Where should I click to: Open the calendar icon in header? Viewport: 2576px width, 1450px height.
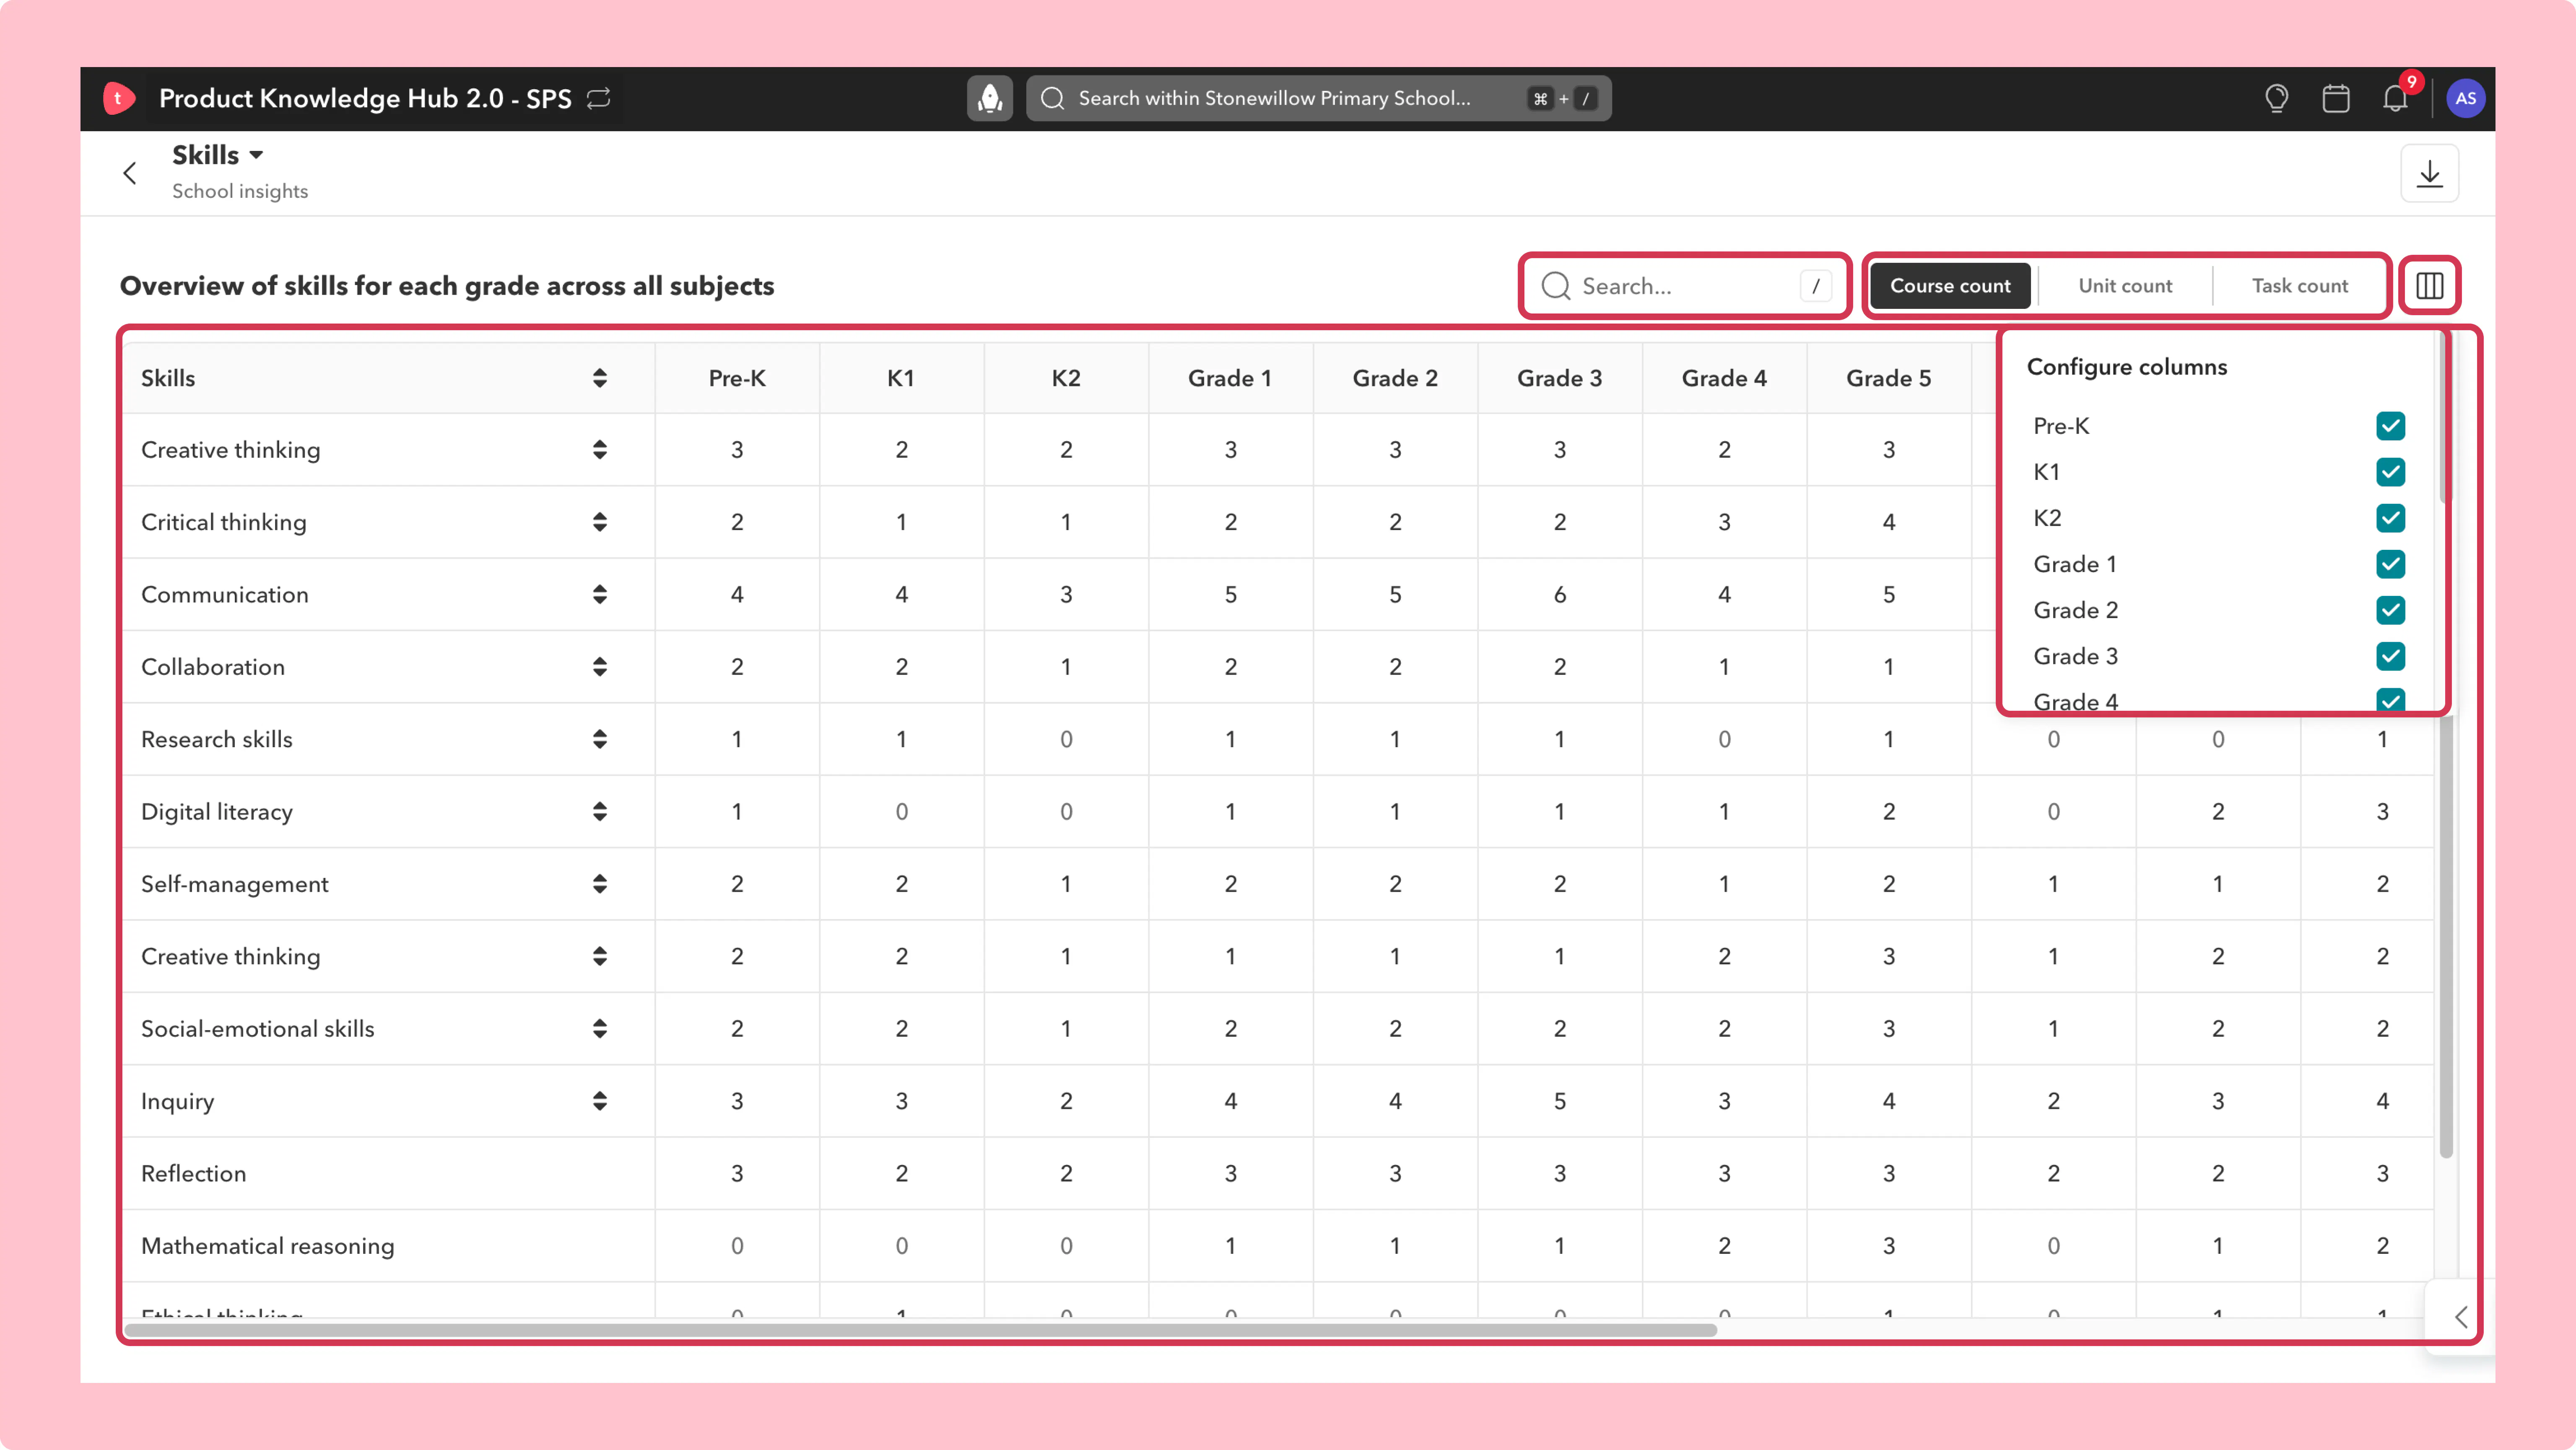(2336, 98)
